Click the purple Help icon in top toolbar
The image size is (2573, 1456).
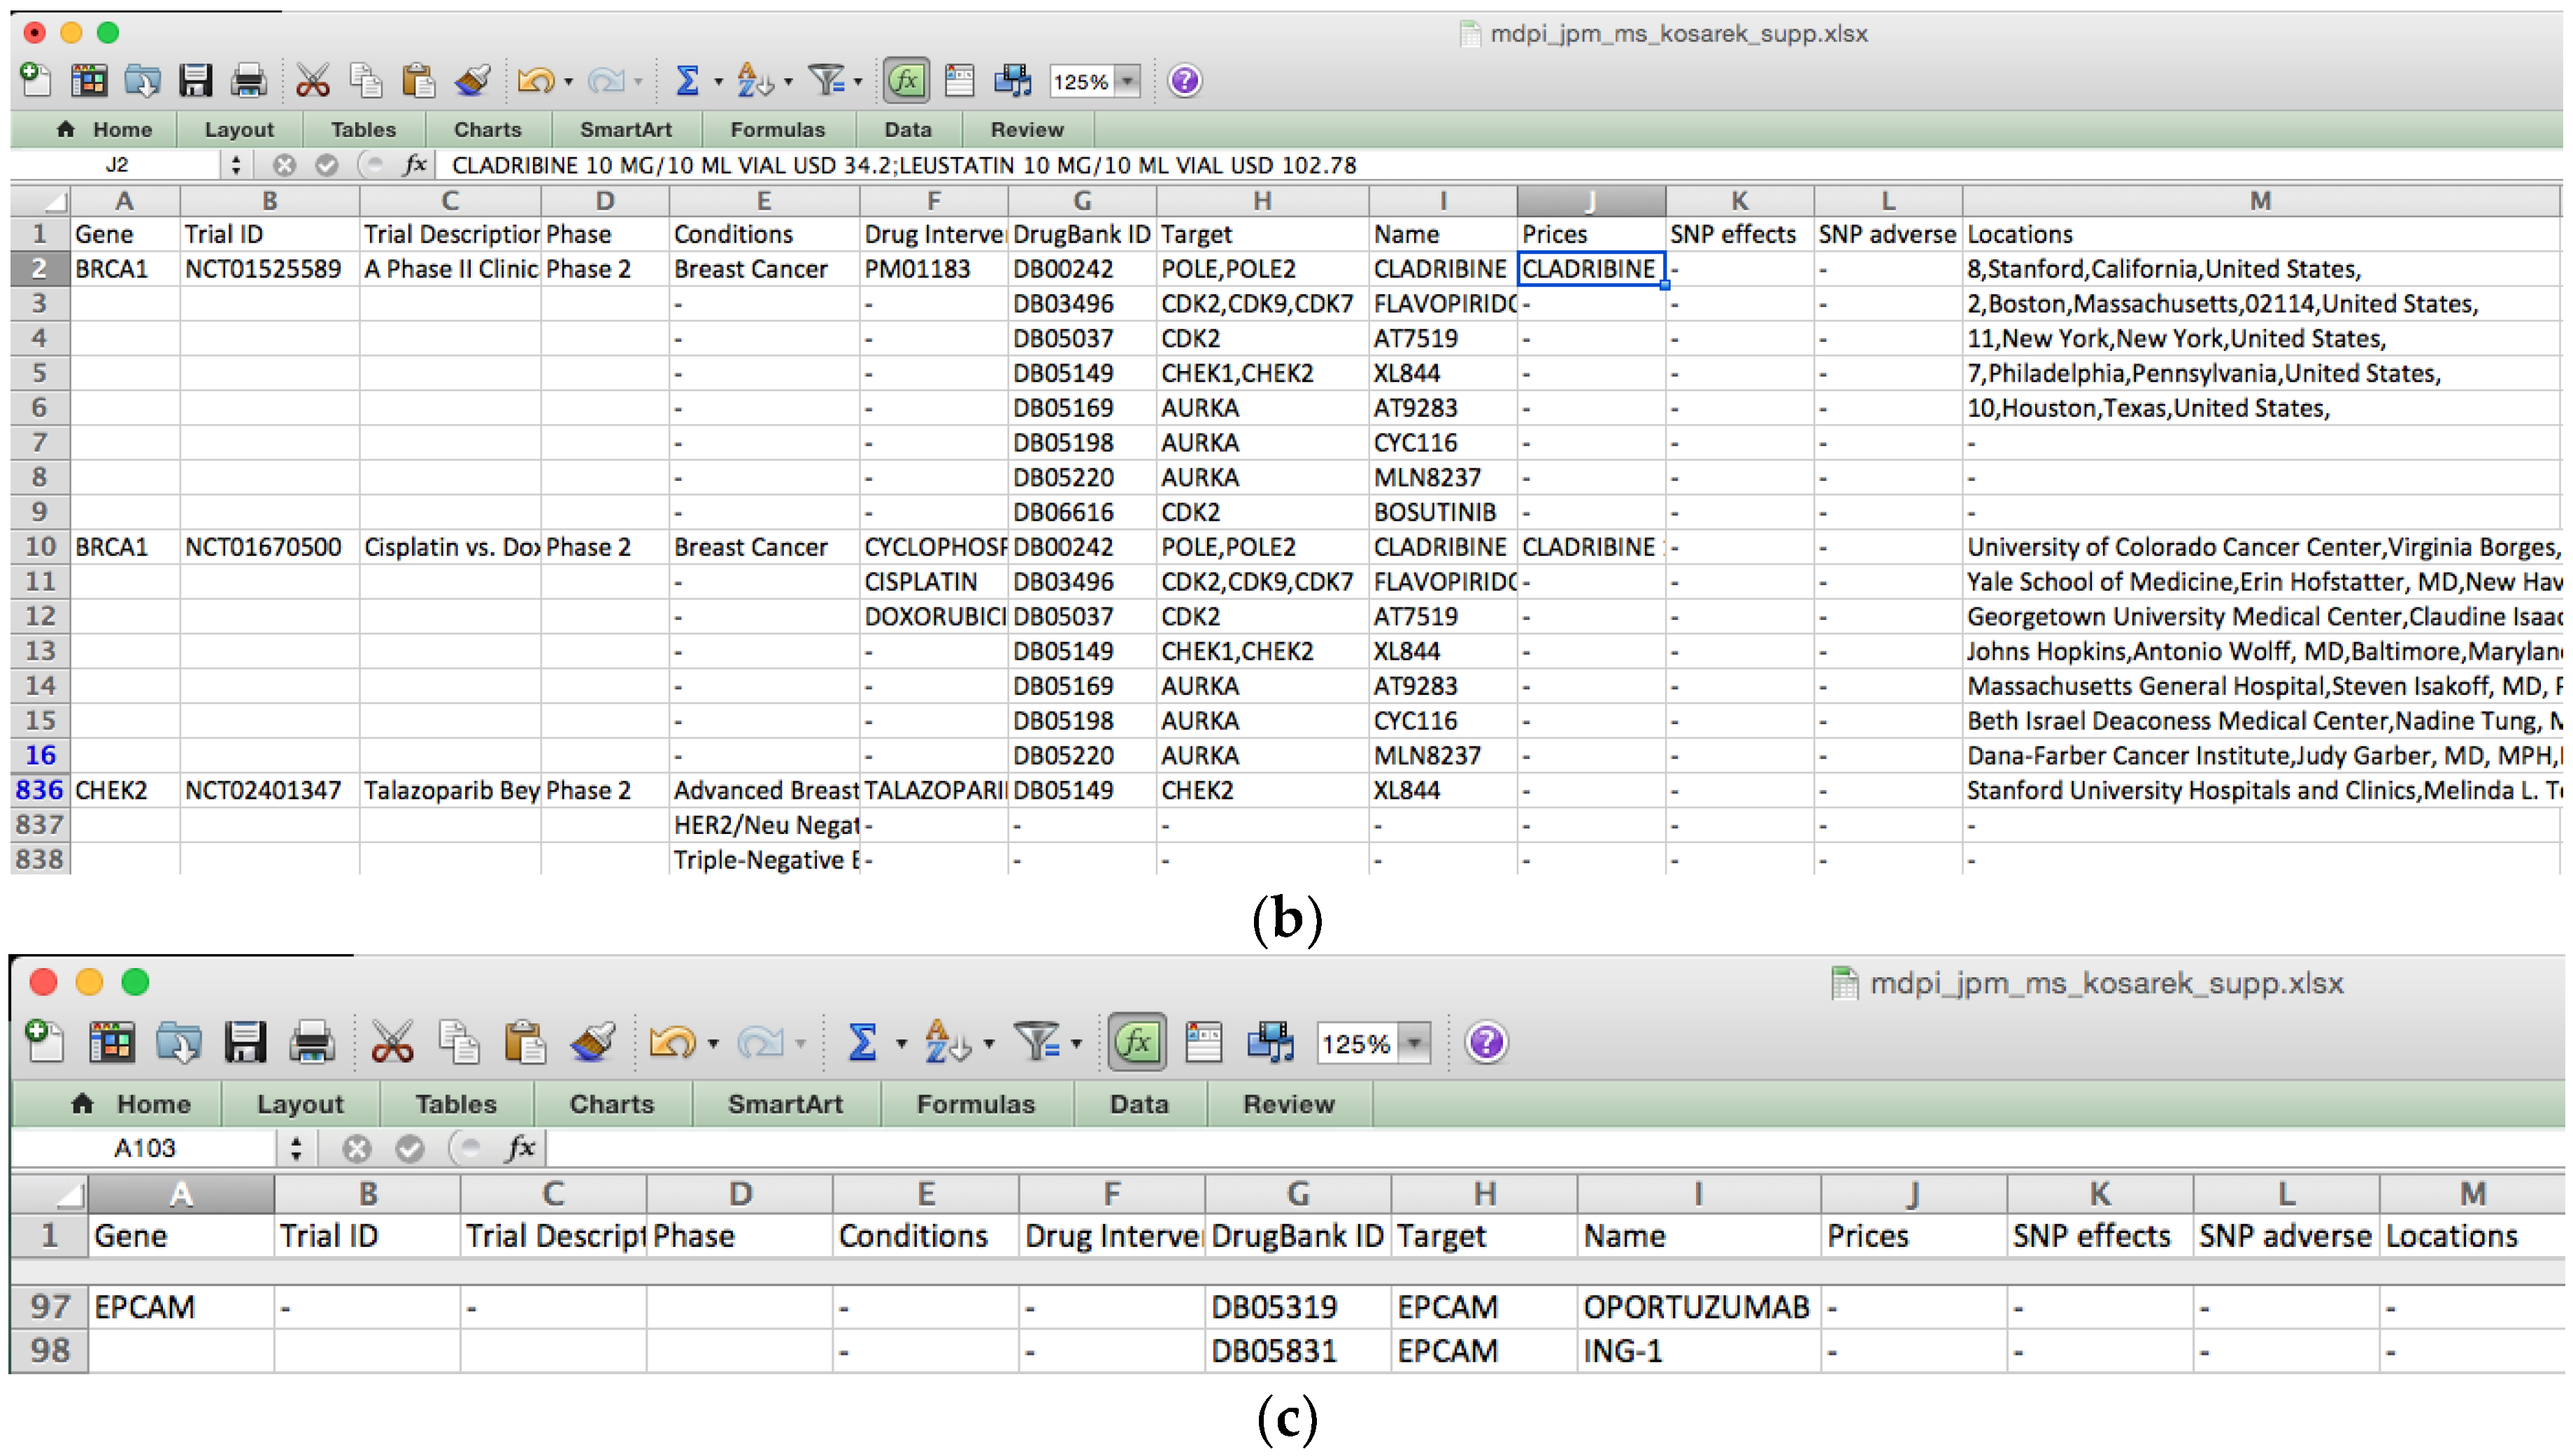coord(1185,81)
